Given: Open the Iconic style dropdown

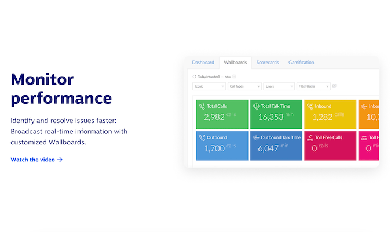Looking at the screenshot, I should 209,86.
